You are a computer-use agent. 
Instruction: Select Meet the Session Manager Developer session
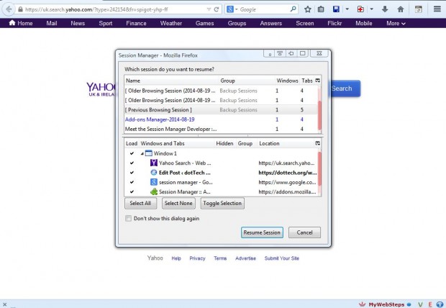221,129
